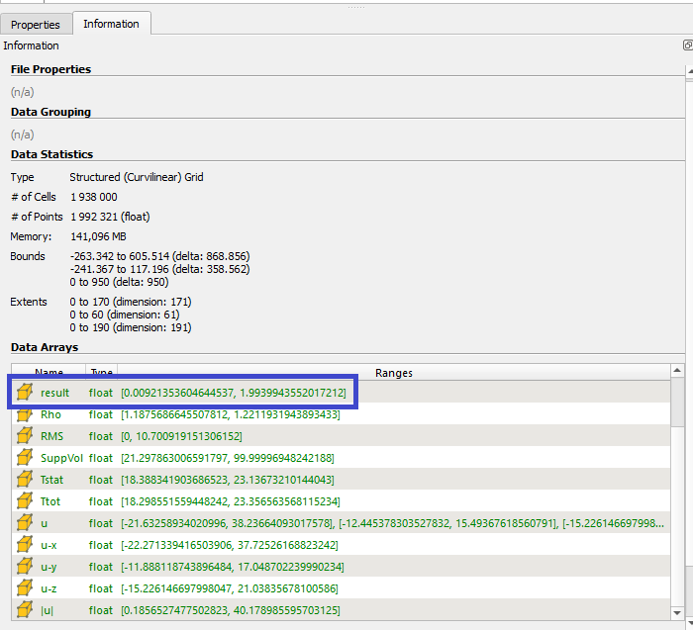The height and width of the screenshot is (630, 693).
Task: Click the extents row 0 to 170
Action: coord(131,302)
